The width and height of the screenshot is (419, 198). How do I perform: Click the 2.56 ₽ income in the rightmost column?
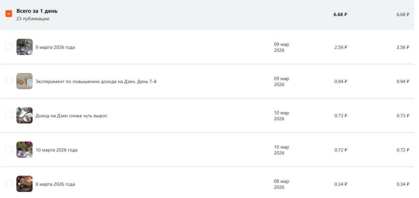pos(403,47)
